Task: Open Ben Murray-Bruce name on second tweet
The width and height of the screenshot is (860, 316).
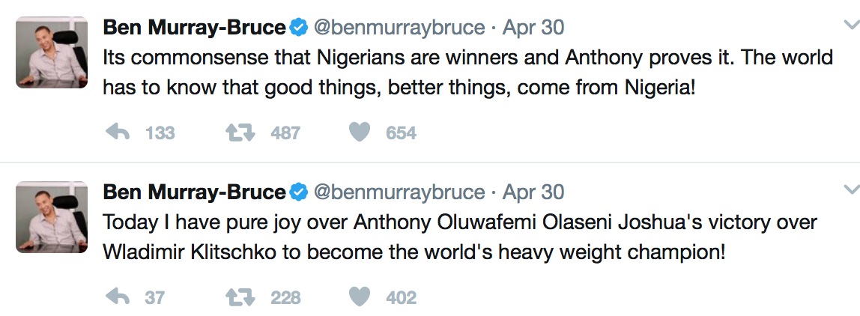Action: [x=194, y=192]
